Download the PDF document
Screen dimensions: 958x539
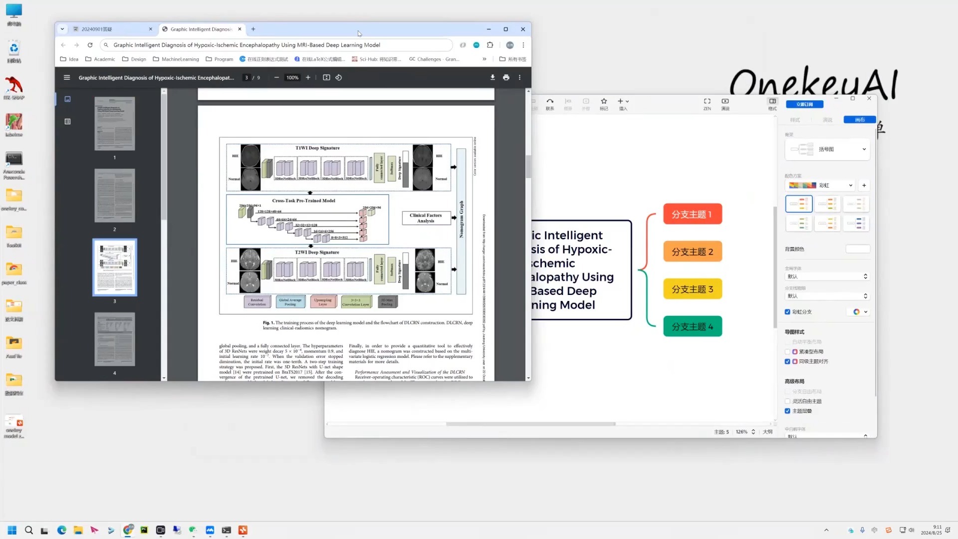(492, 77)
